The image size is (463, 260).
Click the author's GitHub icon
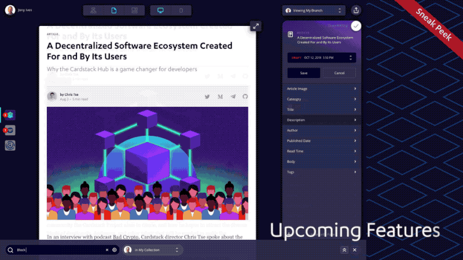245,96
